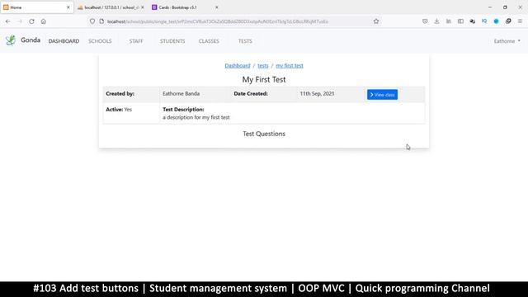Open CLASSES in the navbar
The width and height of the screenshot is (528, 297).
[209, 41]
